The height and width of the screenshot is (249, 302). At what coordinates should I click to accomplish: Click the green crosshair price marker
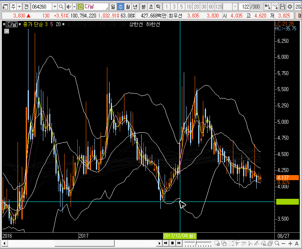287,202
